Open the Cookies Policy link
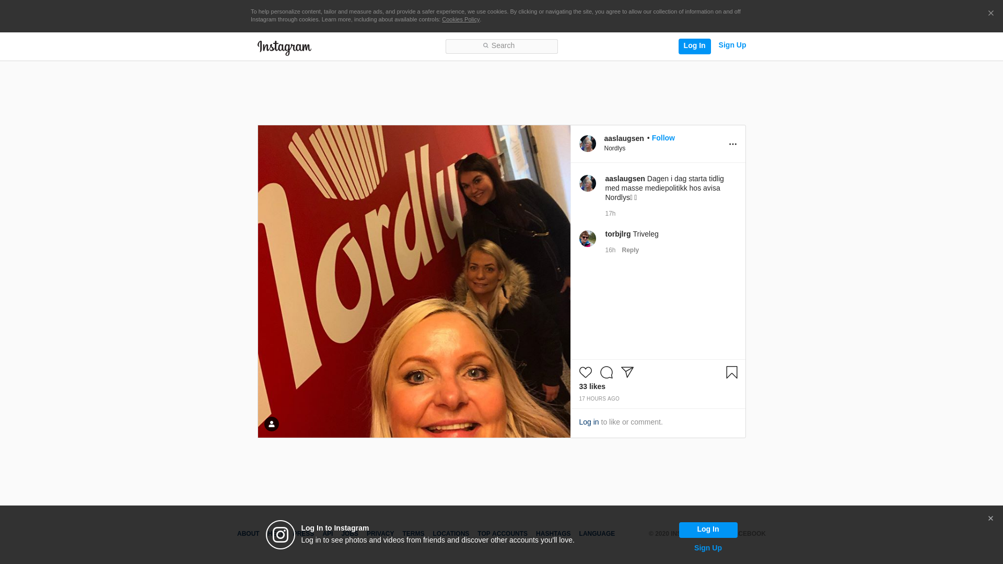 [461, 19]
